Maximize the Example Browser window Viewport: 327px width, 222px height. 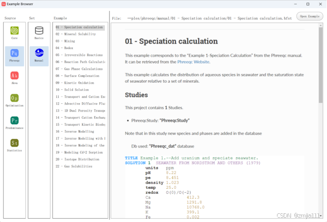tap(308, 4)
